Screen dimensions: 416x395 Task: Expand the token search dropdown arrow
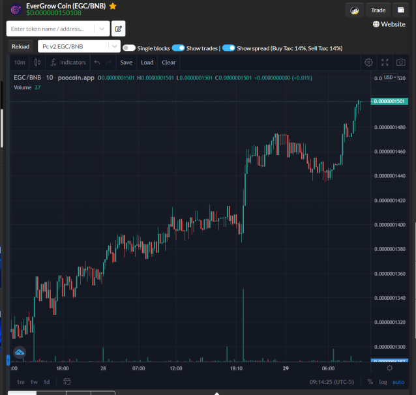(x=102, y=29)
